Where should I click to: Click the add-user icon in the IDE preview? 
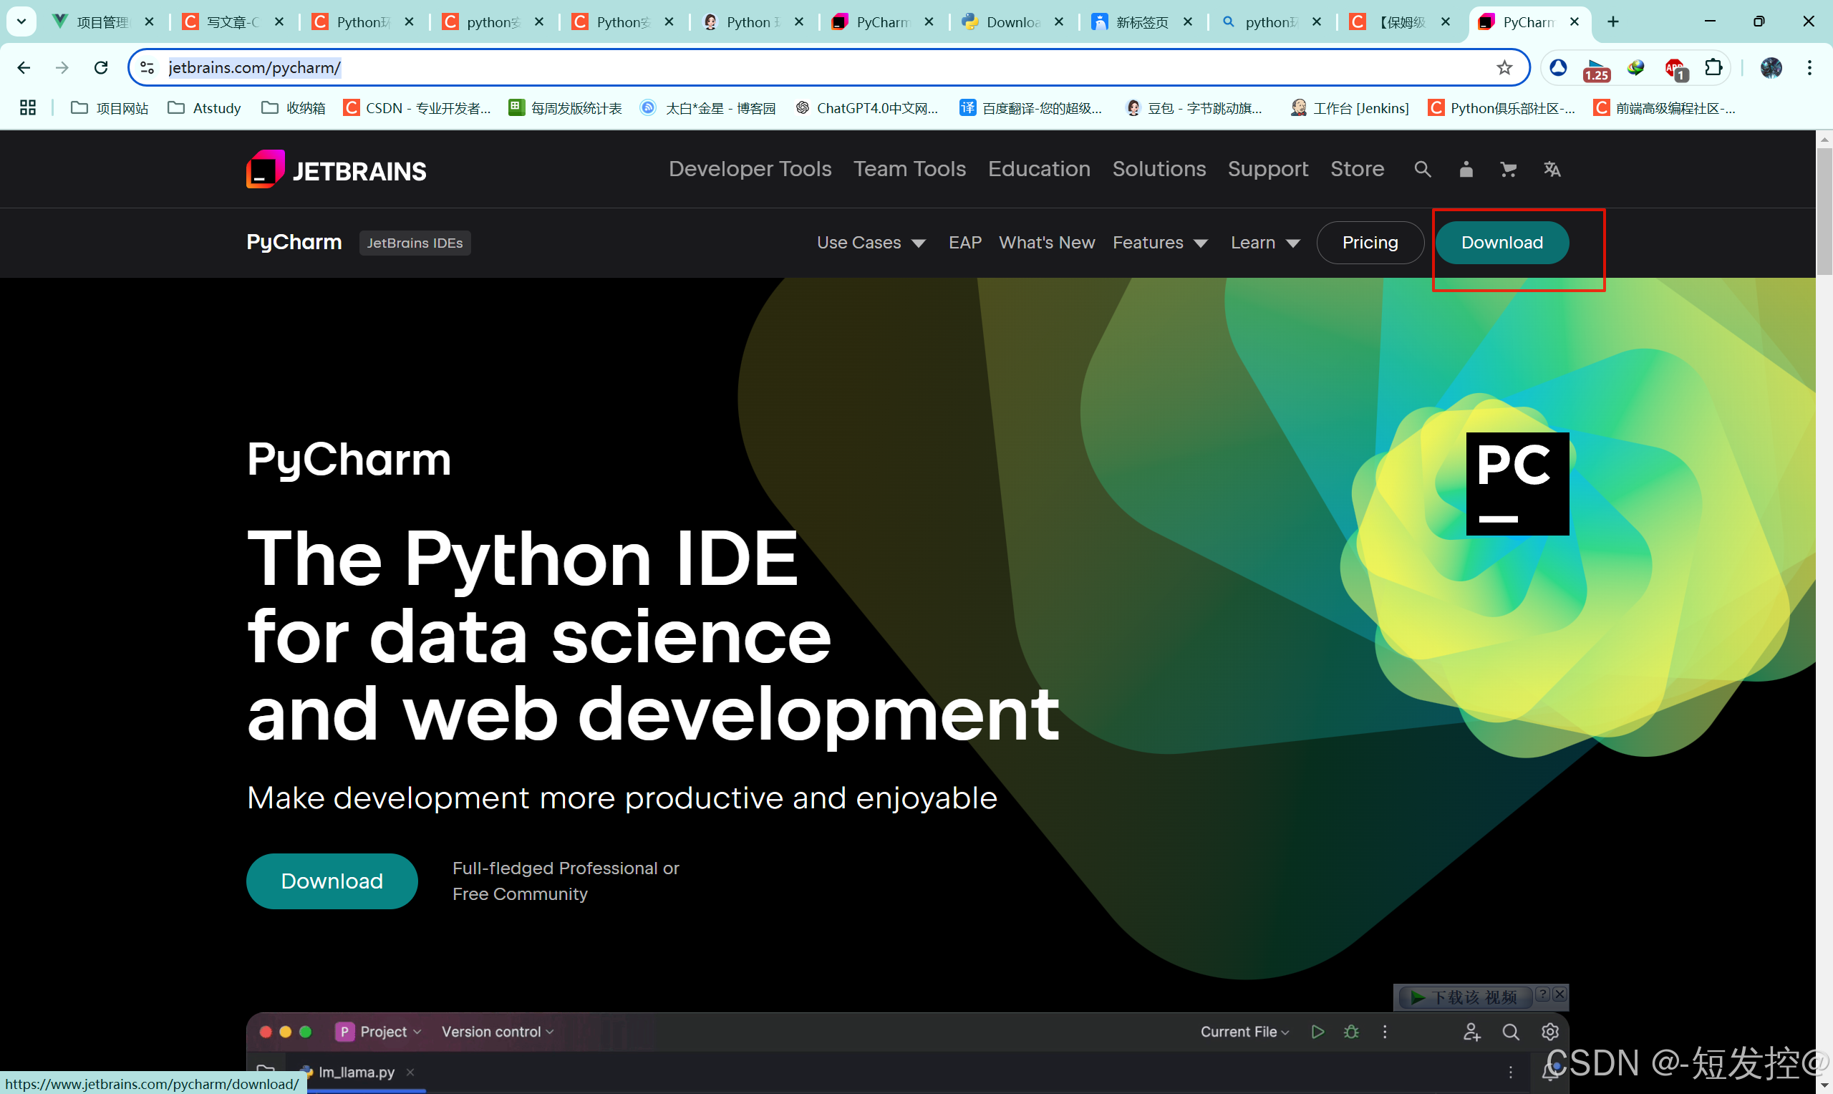click(1472, 1031)
